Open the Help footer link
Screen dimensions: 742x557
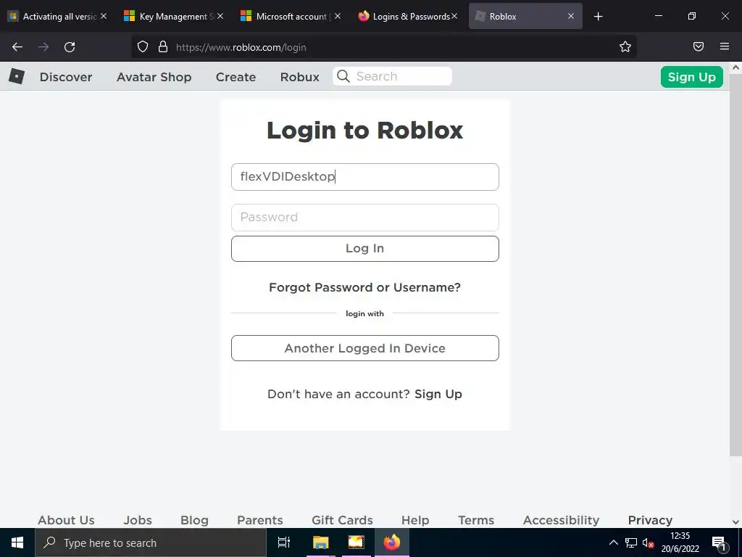pyautogui.click(x=415, y=520)
